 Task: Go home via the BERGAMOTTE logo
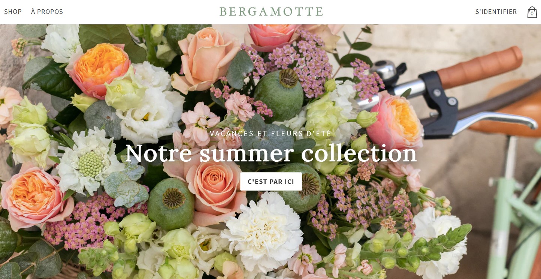271,12
